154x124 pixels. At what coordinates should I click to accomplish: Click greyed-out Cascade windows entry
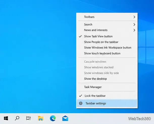coord(107,62)
